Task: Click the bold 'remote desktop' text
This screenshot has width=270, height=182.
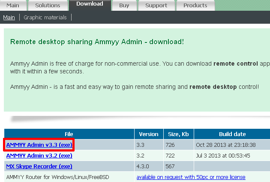Action: [213, 87]
